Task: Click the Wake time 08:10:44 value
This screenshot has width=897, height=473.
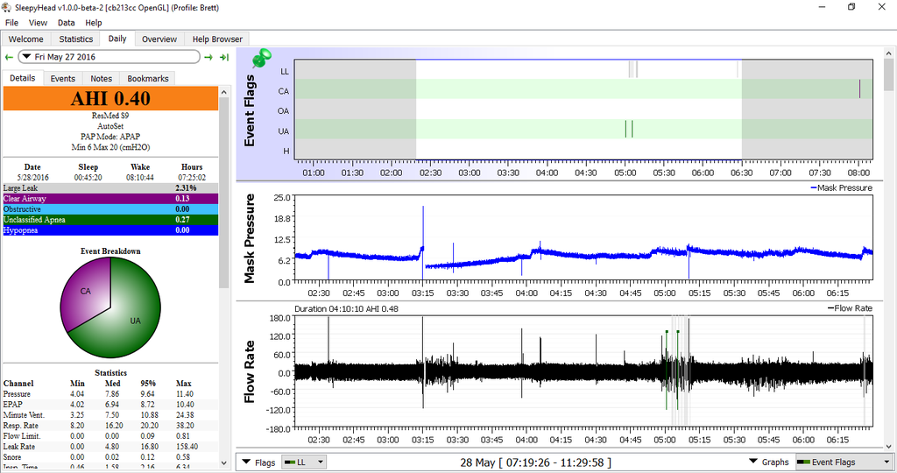Action: [140, 177]
